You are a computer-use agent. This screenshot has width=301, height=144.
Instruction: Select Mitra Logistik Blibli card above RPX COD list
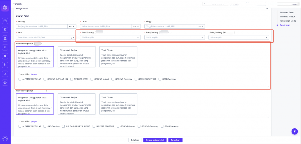click(35, 57)
